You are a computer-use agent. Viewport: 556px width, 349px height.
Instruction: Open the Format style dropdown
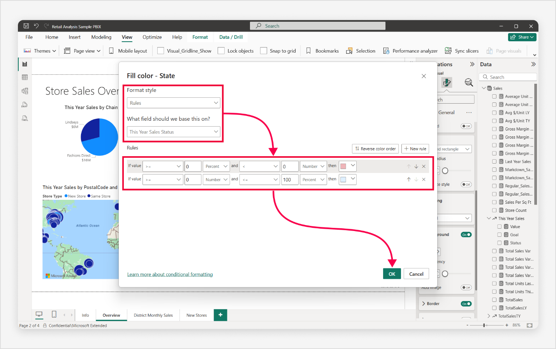[x=174, y=103]
